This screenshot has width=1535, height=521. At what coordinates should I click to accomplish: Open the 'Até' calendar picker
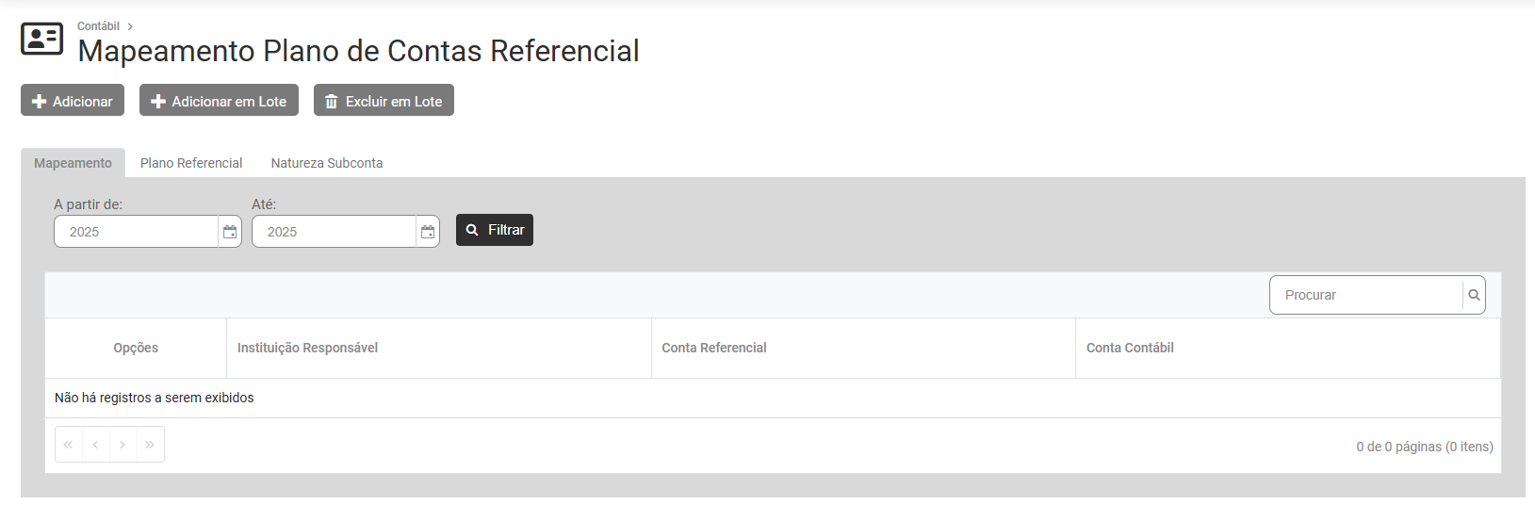pos(428,232)
